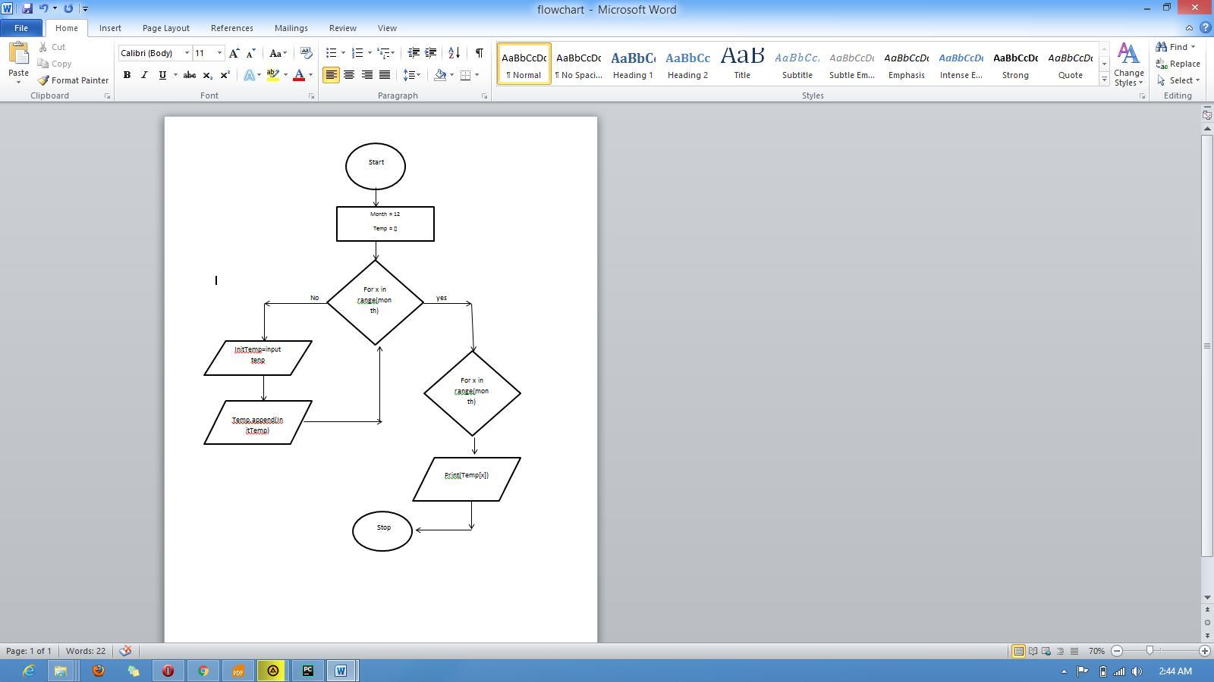Switch to Full Screen Reading view

[1033, 651]
